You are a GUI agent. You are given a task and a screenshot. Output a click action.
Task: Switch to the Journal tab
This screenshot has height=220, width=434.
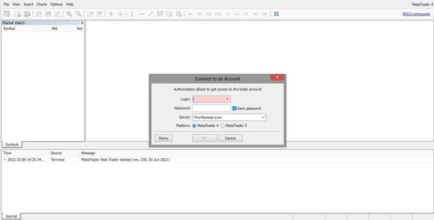(11, 216)
